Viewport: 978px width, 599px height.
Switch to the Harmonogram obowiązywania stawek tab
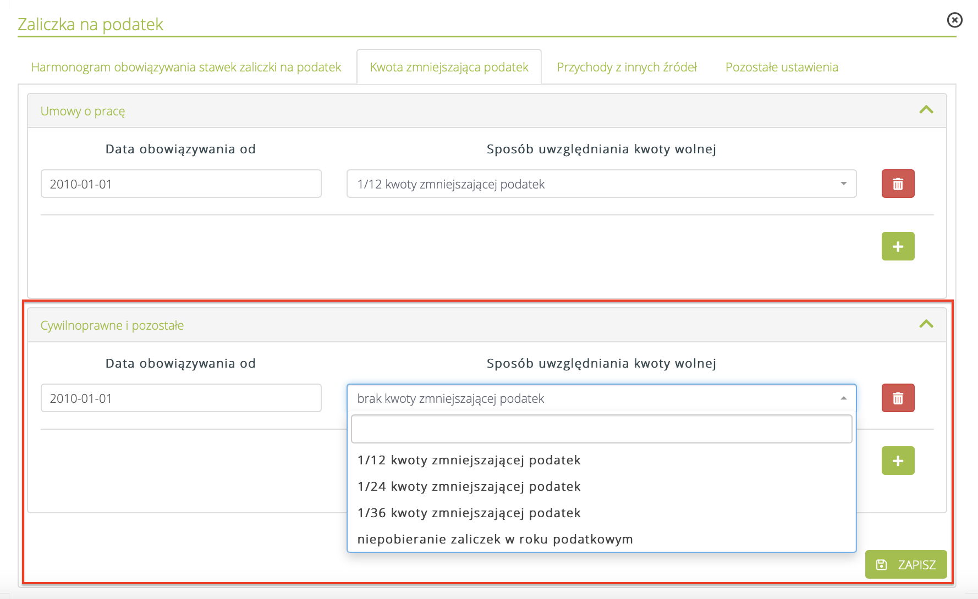point(186,67)
